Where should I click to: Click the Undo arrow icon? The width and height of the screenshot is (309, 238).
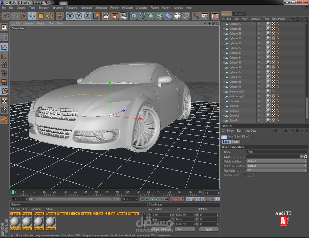click(x=6, y=16)
